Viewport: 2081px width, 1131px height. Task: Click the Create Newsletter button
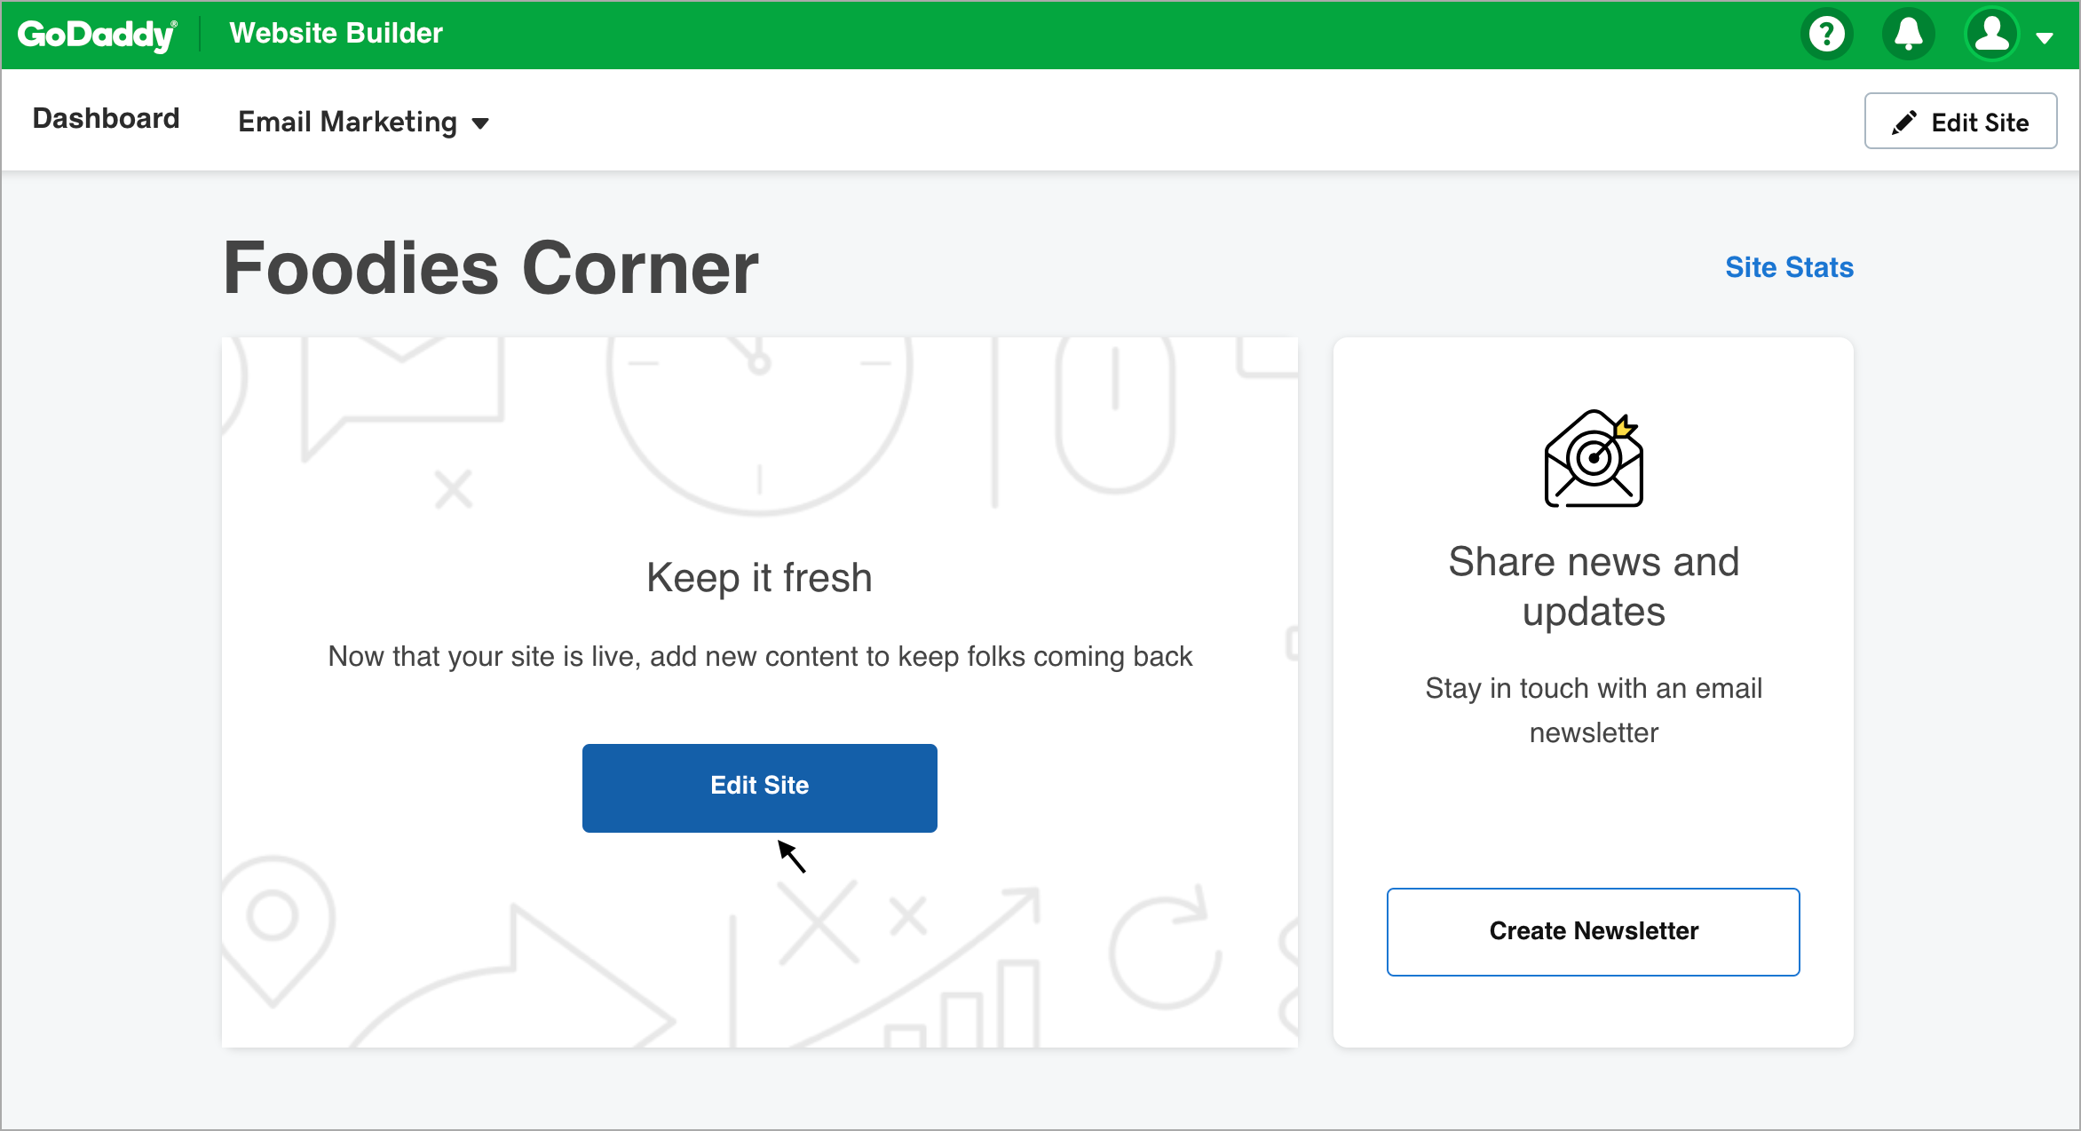click(x=1592, y=932)
